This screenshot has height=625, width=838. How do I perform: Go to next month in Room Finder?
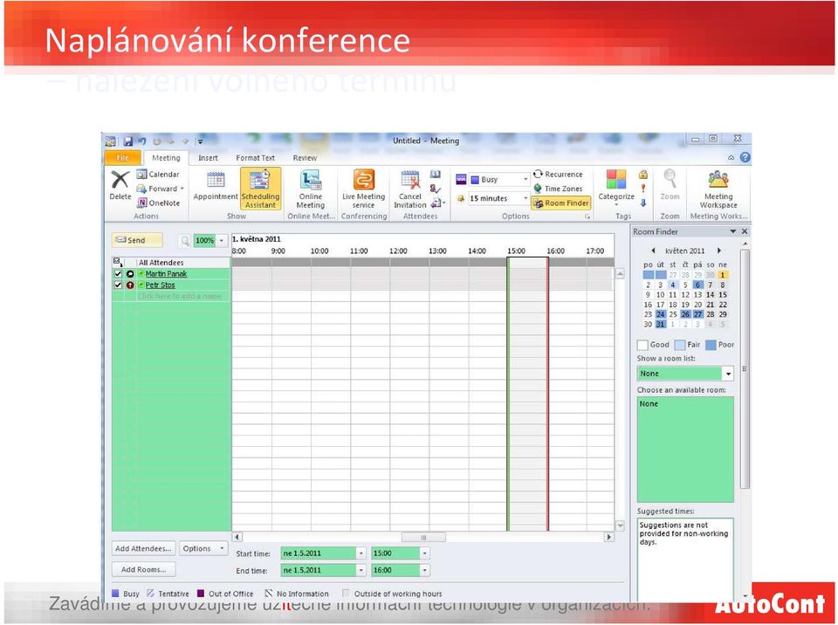719,251
